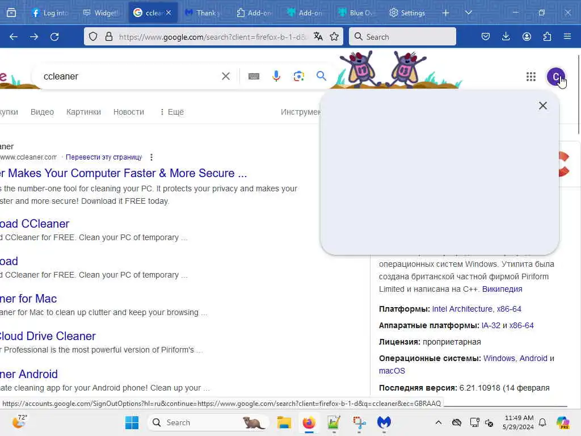
Task: Open the clock showing 11:49 AM
Action: (x=518, y=422)
